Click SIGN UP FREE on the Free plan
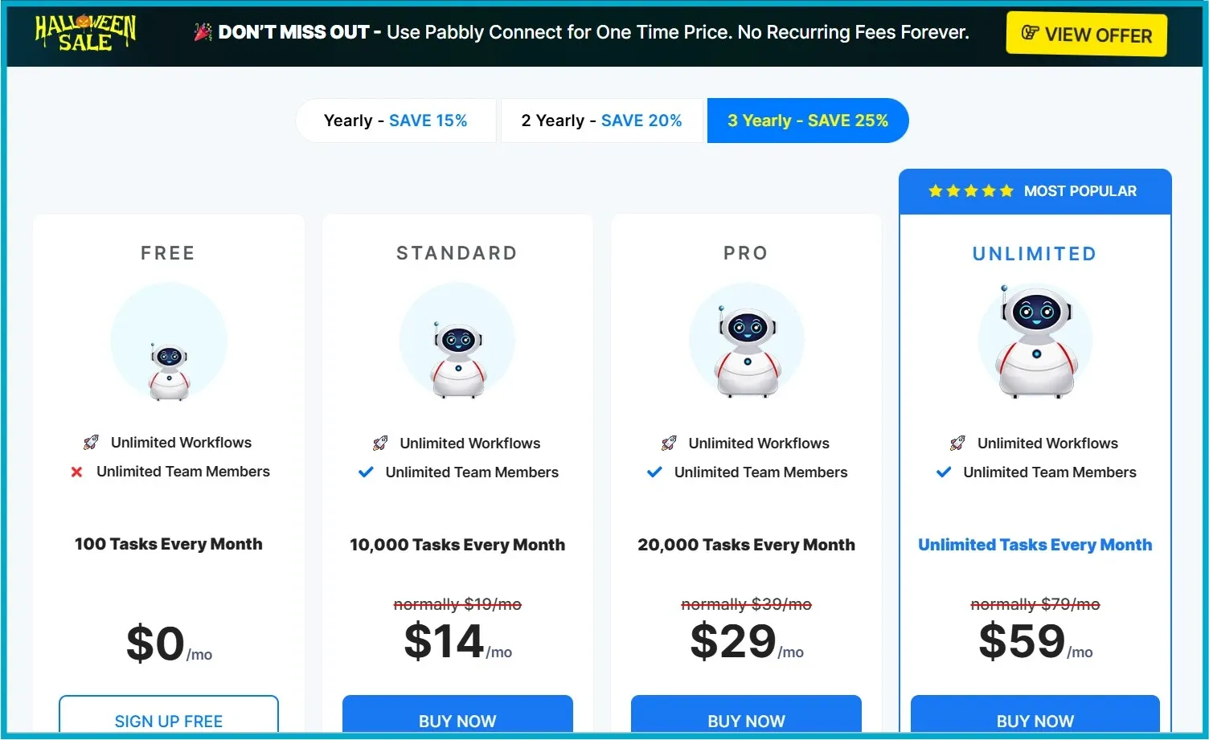Screen dimensions: 1209x740 (x=168, y=721)
